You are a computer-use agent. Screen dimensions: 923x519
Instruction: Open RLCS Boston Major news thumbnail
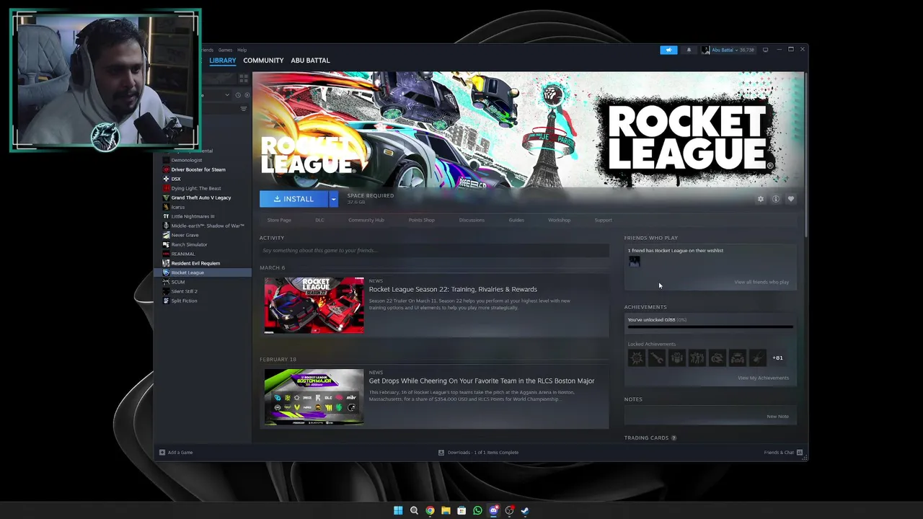[314, 397]
